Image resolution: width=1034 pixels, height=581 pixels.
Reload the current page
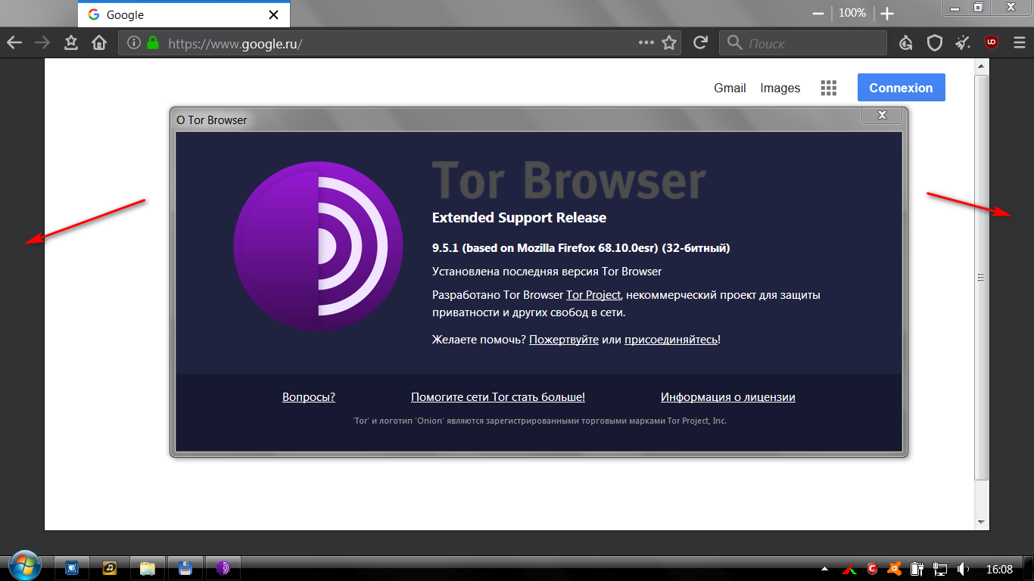(701, 43)
